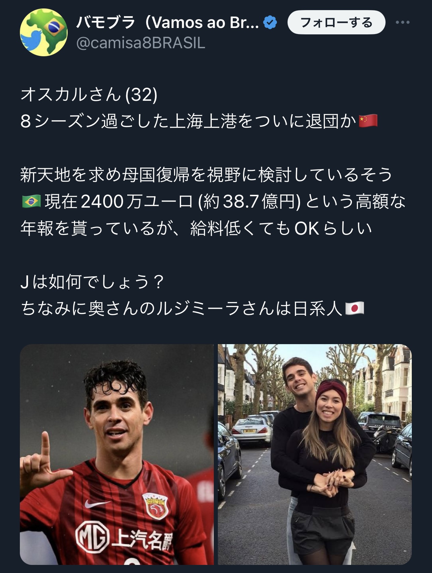This screenshot has width=432, height=573.
Task: Select the line オスカルさん (32)
Action: click(x=89, y=94)
